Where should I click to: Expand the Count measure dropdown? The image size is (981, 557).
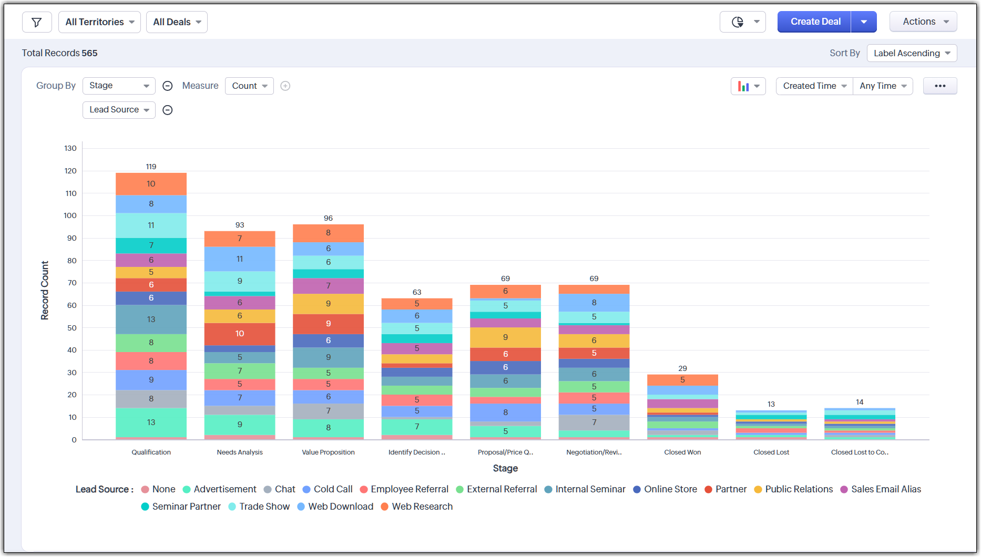[249, 86]
